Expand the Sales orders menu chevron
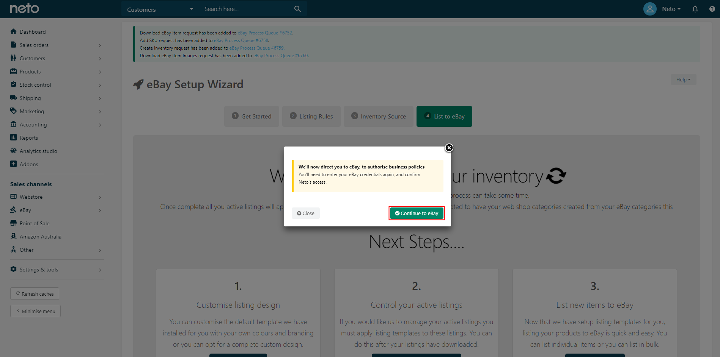This screenshot has width=720, height=357. click(x=100, y=45)
